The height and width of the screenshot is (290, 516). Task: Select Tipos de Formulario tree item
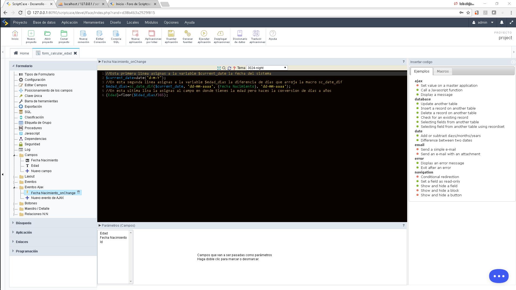tap(39, 74)
